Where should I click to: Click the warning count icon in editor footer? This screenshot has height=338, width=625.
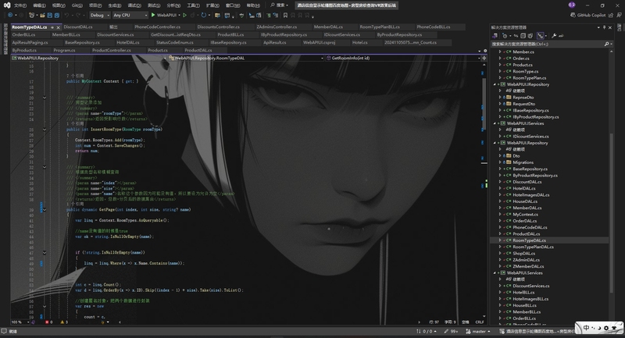coord(62,322)
